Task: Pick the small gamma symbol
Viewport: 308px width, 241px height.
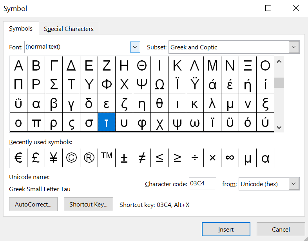Action: click(x=71, y=103)
